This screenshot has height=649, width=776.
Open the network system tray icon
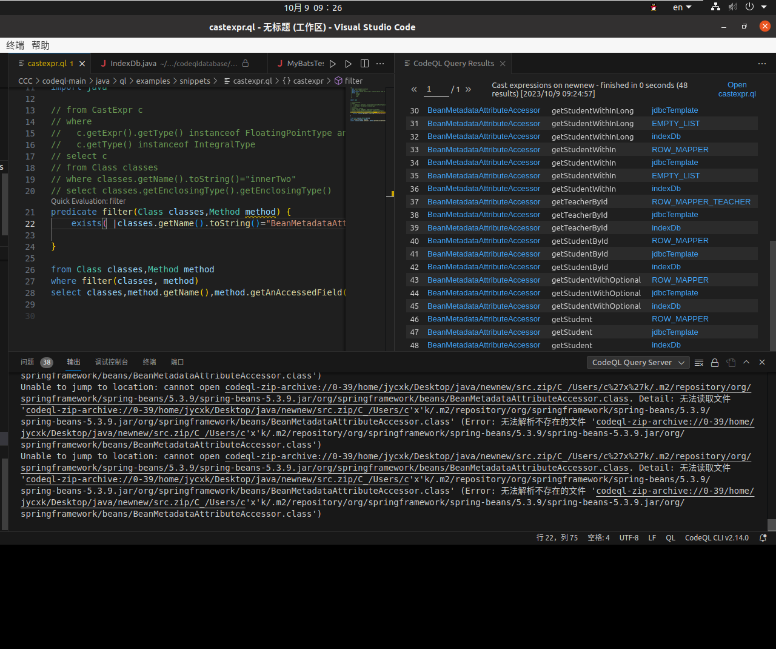click(x=716, y=7)
